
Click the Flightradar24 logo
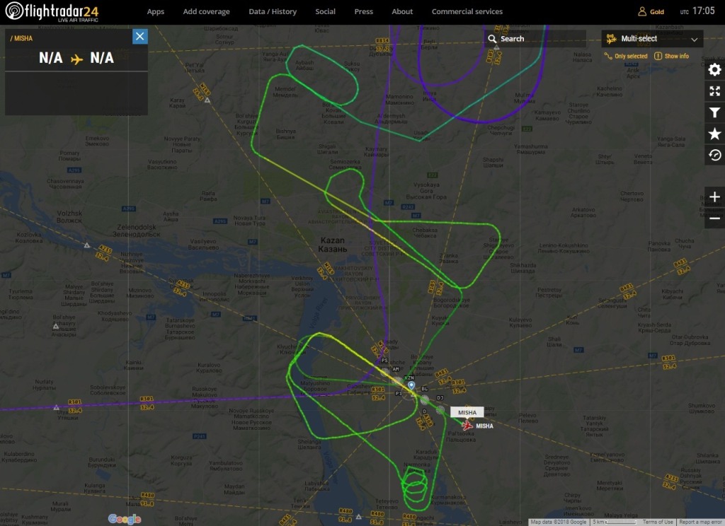(x=52, y=11)
